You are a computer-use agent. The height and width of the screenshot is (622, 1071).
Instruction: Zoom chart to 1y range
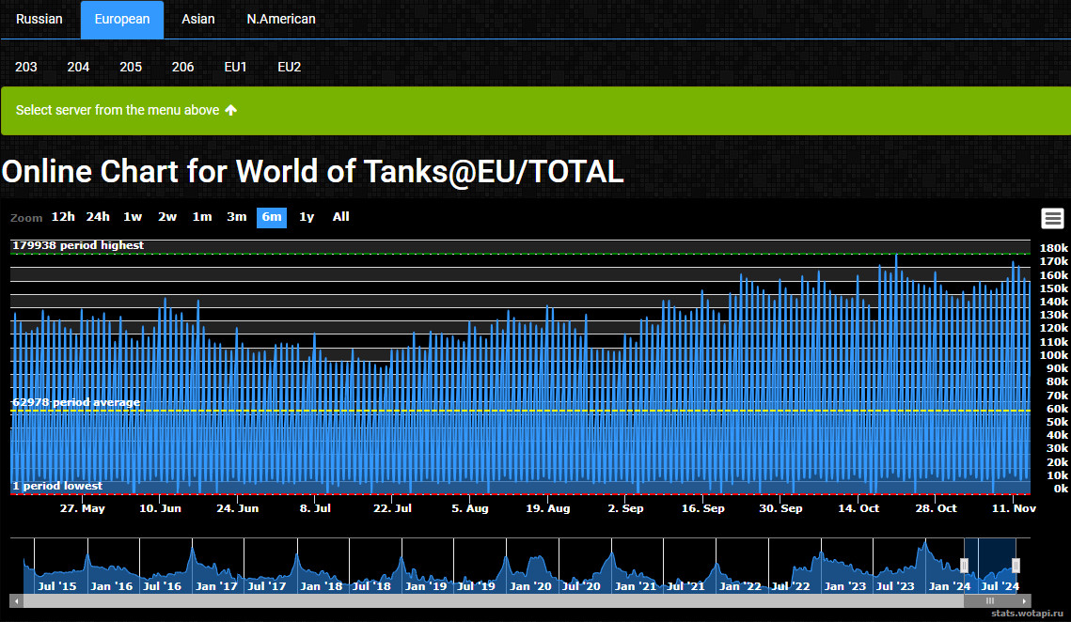[x=307, y=217]
